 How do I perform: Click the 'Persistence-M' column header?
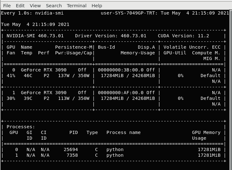pos(74,47)
